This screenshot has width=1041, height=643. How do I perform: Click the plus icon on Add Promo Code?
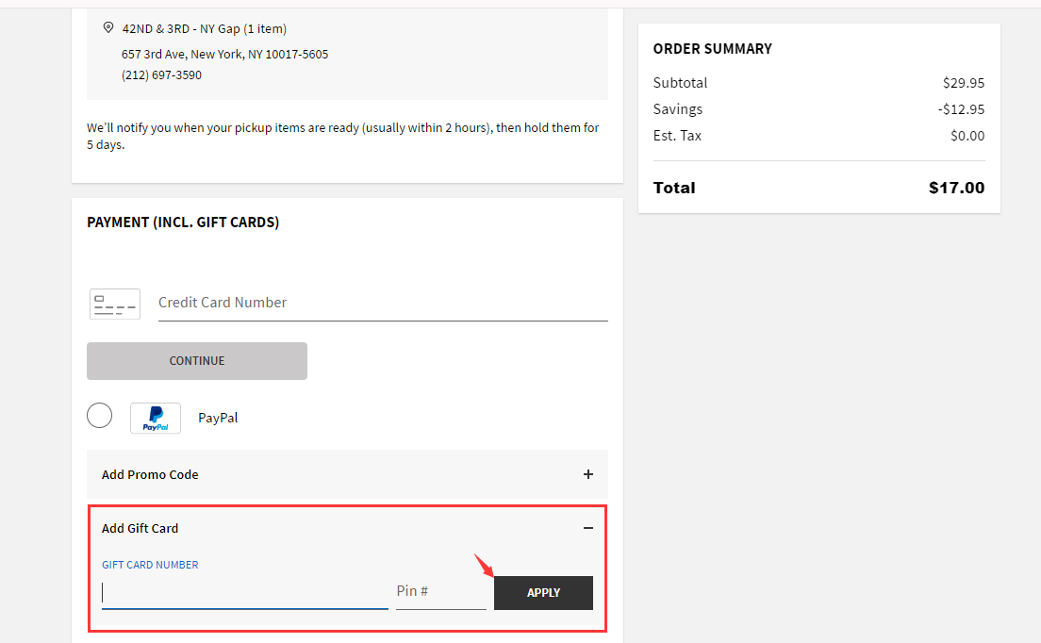(588, 474)
